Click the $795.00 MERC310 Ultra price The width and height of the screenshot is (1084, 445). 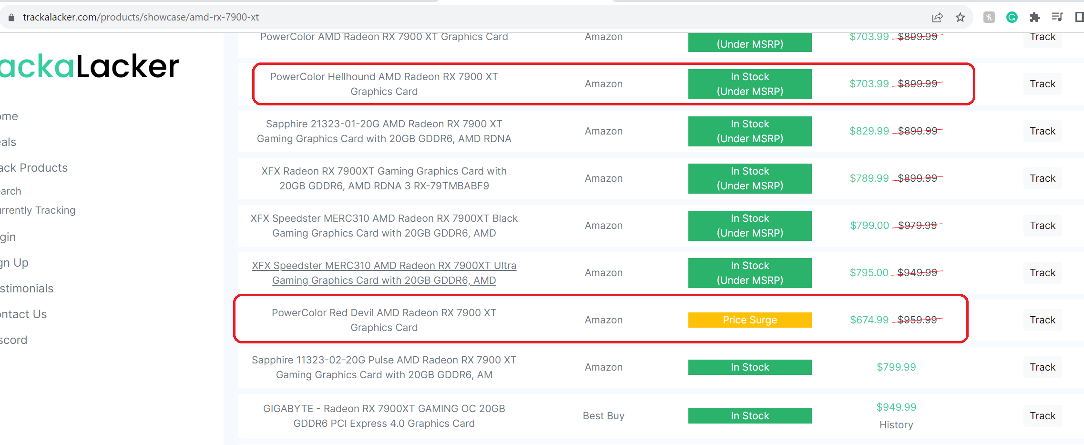(x=869, y=273)
